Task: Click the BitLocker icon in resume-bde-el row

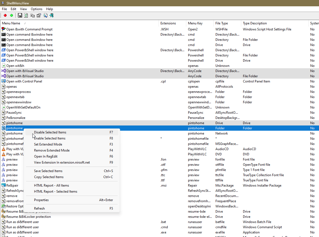Action: [x=4, y=217]
